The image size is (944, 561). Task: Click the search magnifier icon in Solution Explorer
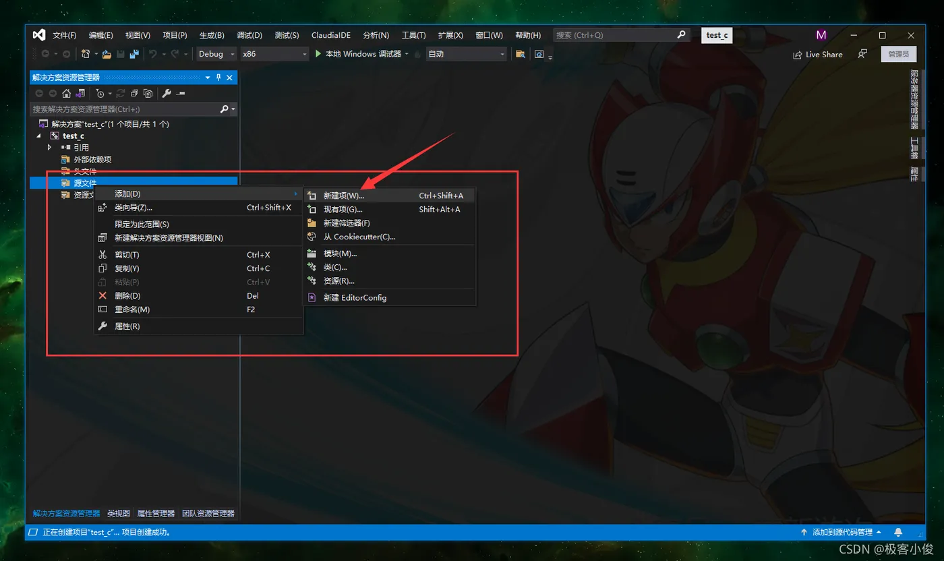pos(225,109)
